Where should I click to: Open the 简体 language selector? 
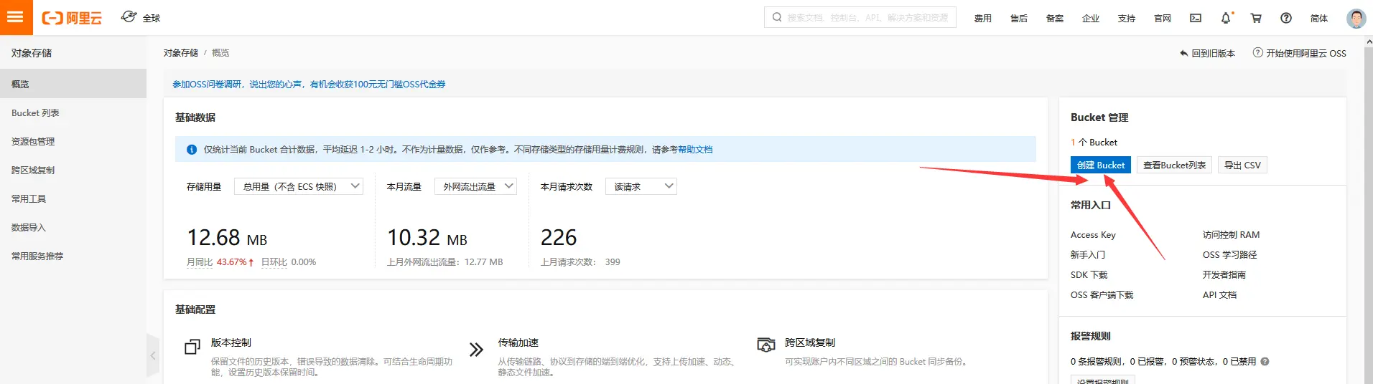click(1319, 19)
